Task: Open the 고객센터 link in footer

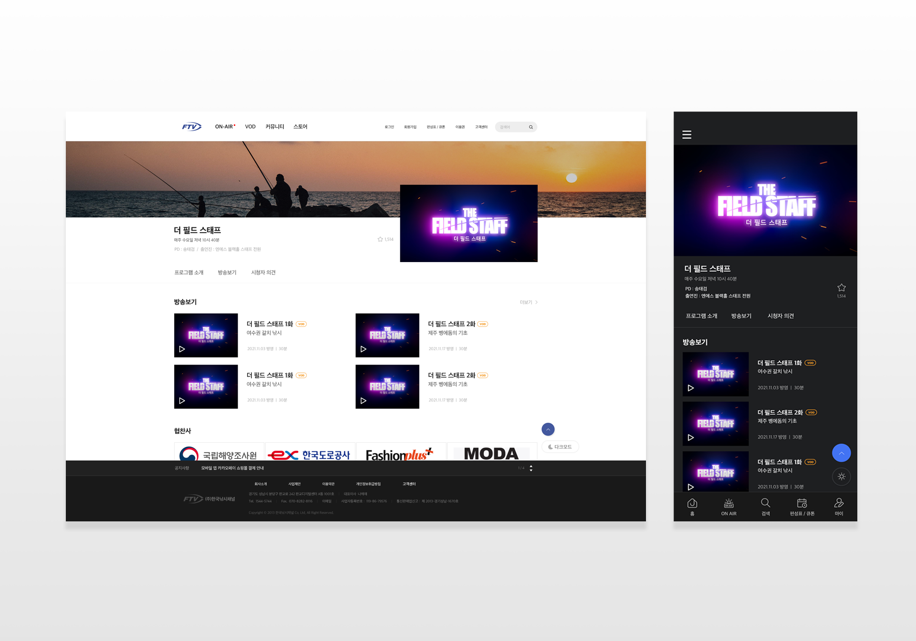Action: (x=409, y=484)
